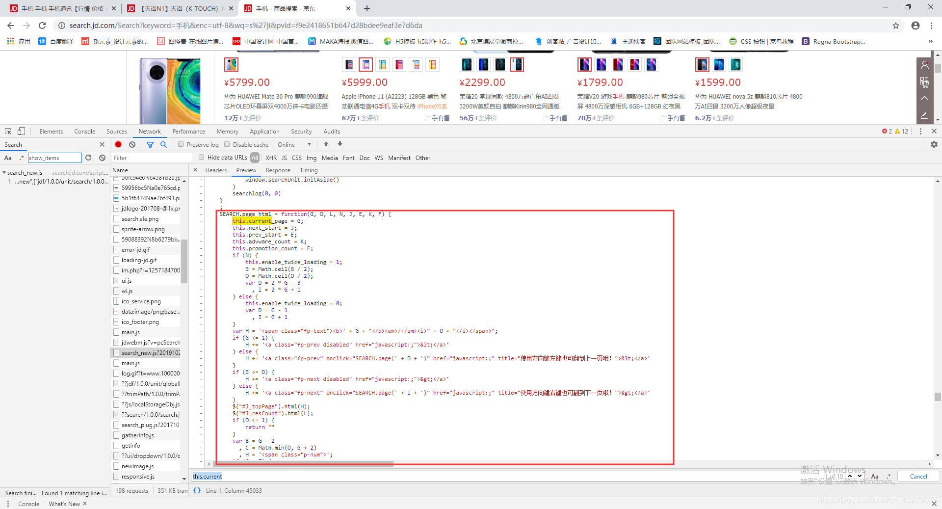Show more bookmarks chevron
942x509 pixels.
(930, 41)
